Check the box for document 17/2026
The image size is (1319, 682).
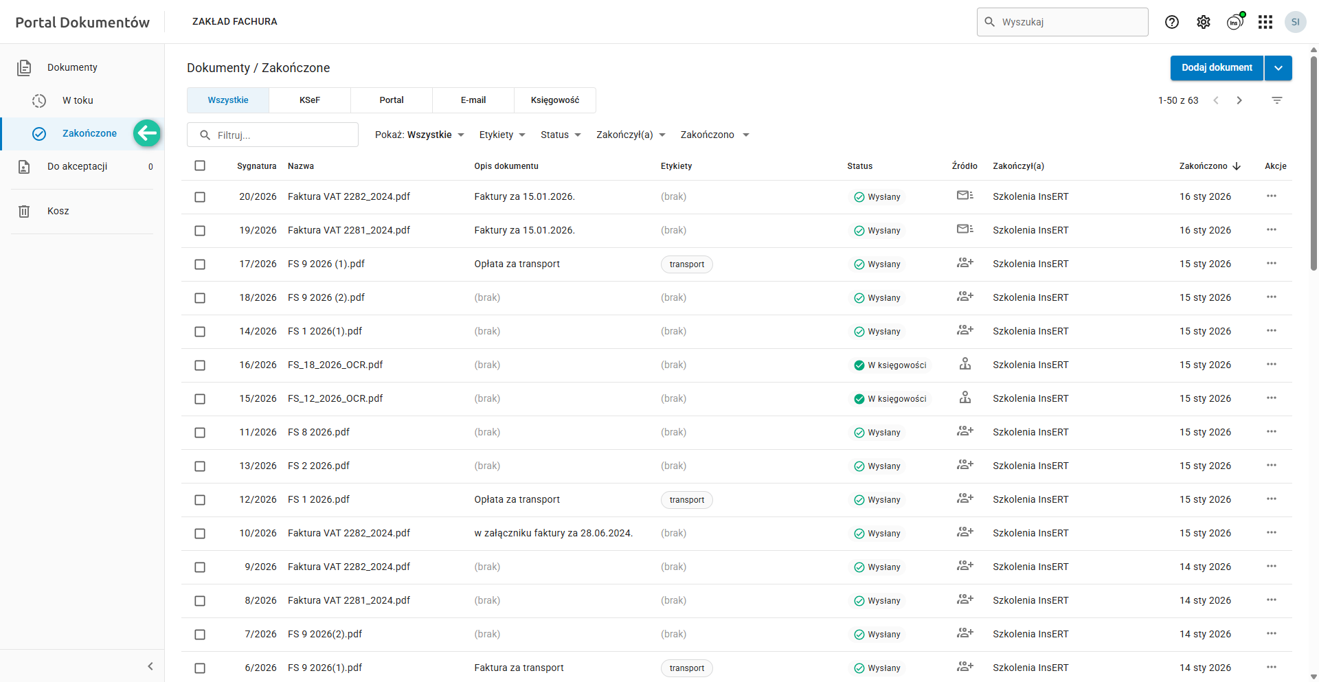(200, 264)
